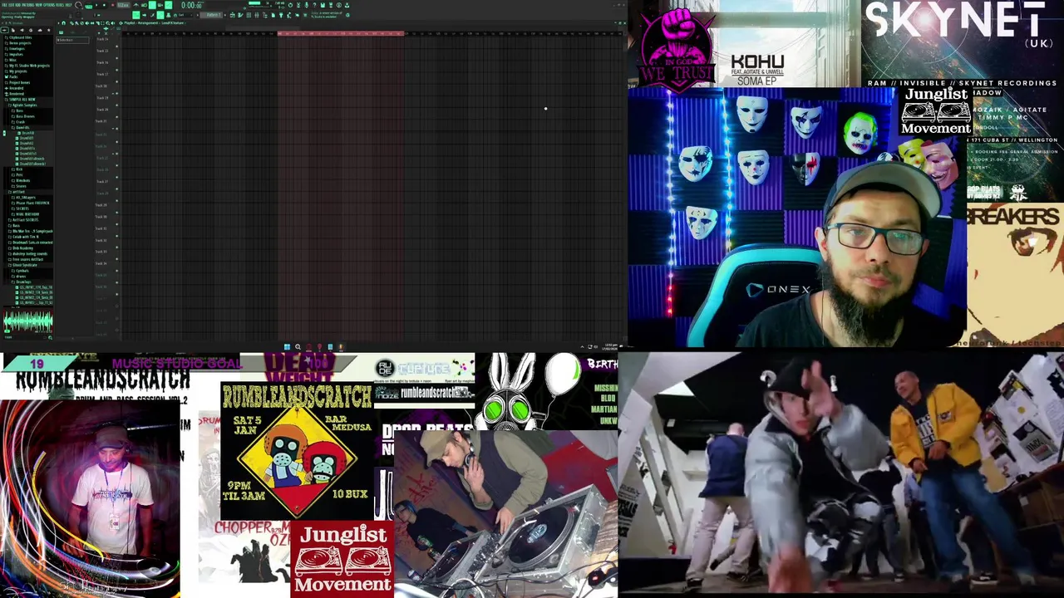Select the Recorded folder in browser

pyautogui.click(x=15, y=88)
